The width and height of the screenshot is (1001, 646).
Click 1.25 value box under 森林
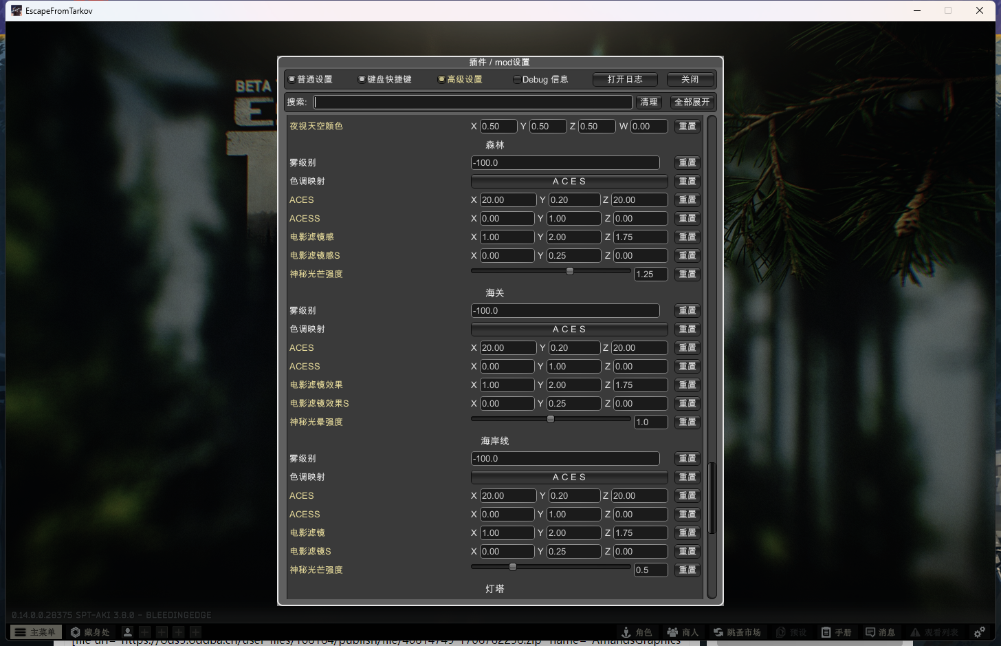[x=651, y=274]
